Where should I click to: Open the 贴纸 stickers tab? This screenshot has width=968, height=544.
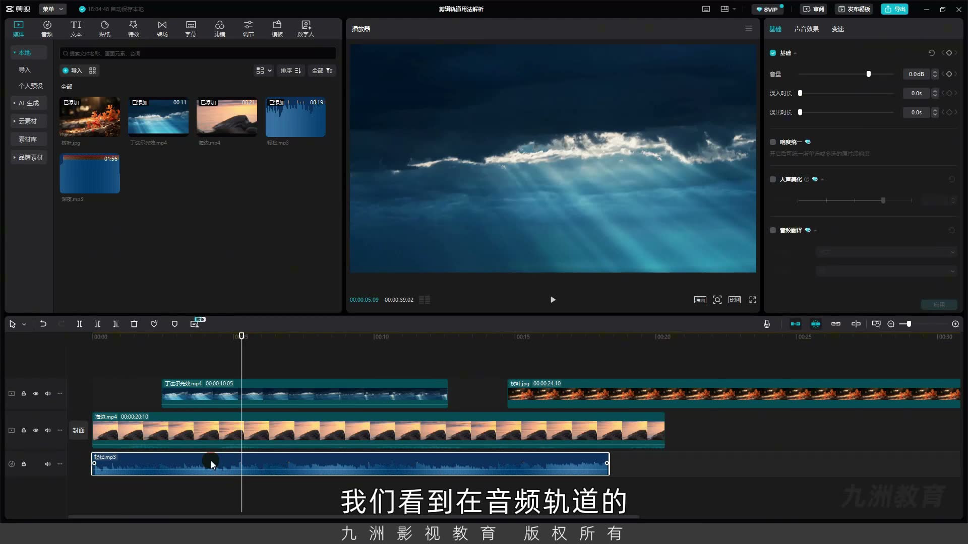(x=105, y=29)
